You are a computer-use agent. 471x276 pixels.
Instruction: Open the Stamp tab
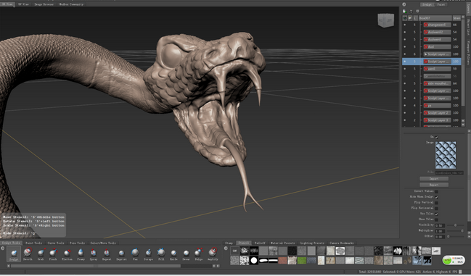229,243
